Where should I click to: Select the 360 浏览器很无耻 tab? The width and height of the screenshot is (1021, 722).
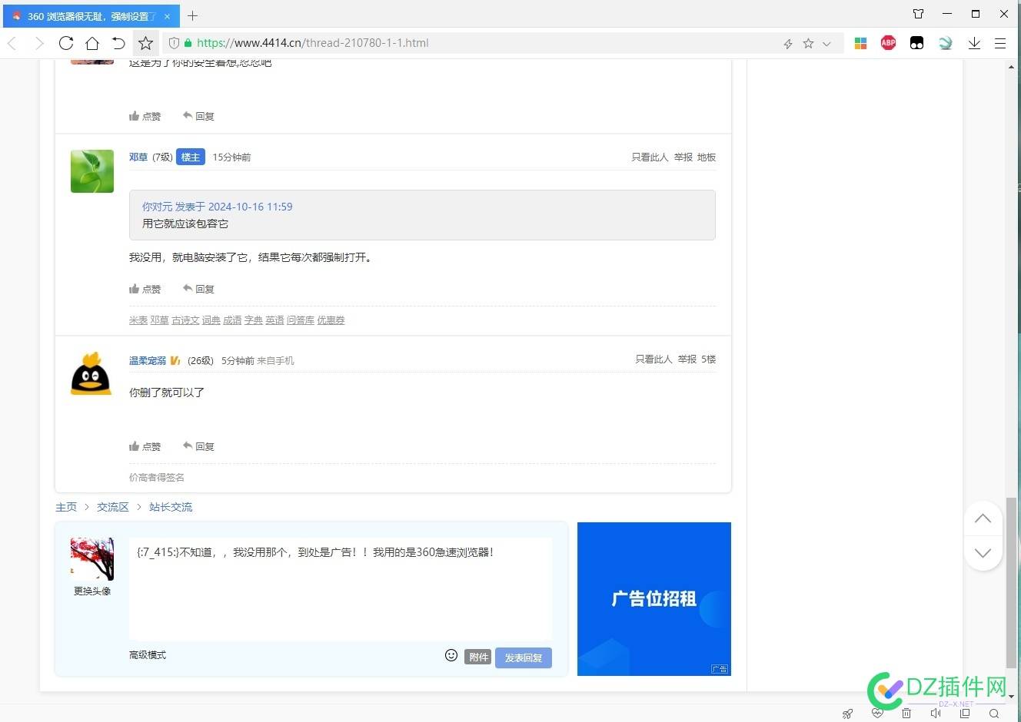[x=91, y=16]
